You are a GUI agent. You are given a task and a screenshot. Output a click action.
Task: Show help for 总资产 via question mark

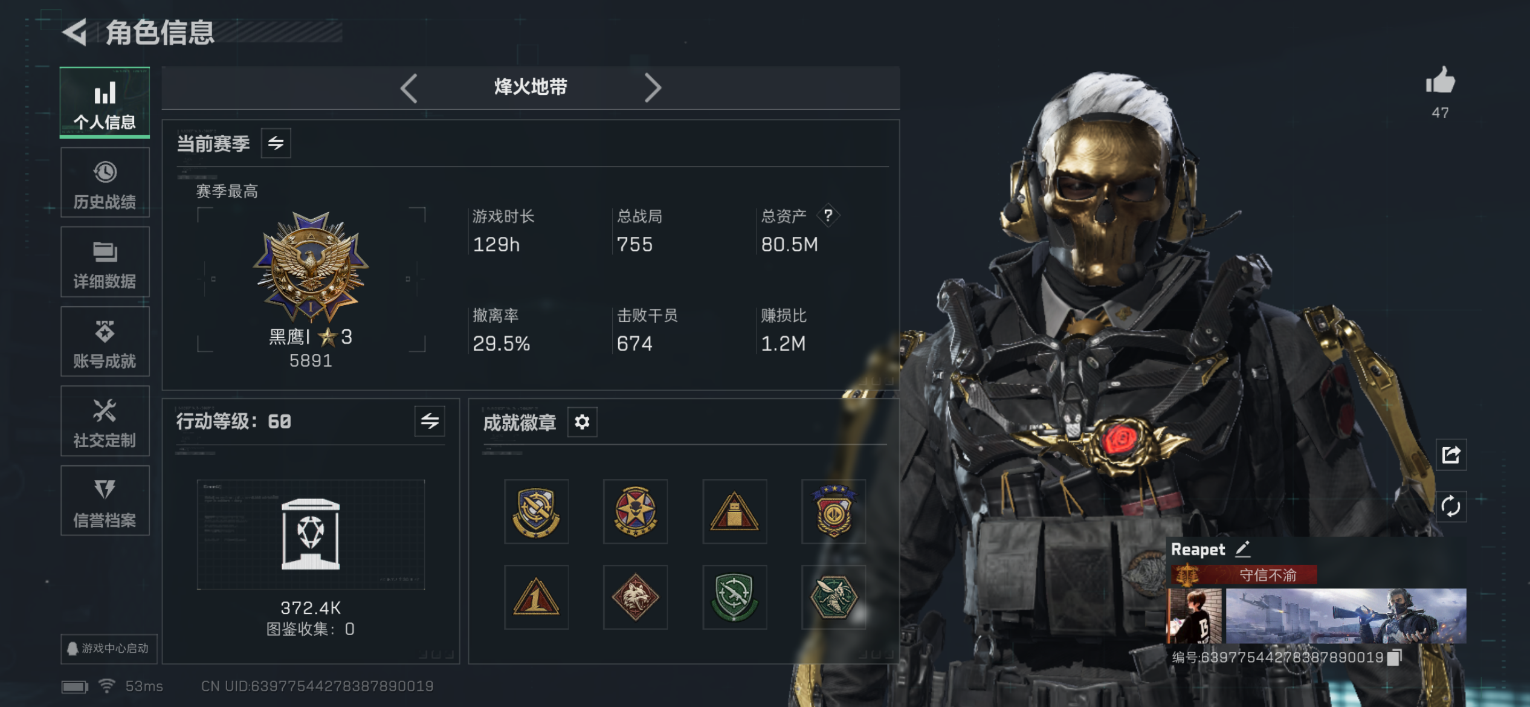(x=828, y=215)
